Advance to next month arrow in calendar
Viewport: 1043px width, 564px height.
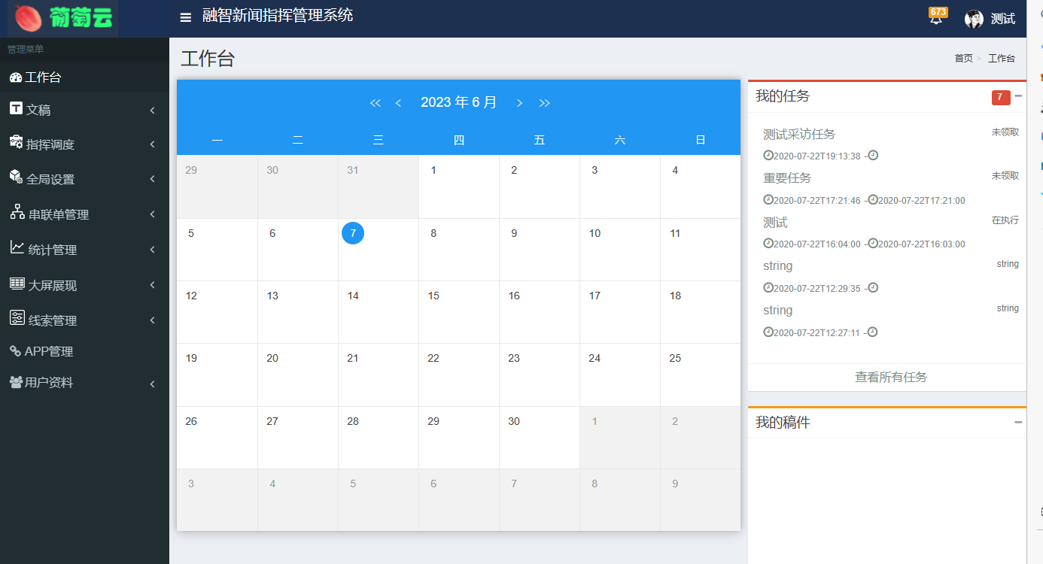[519, 103]
